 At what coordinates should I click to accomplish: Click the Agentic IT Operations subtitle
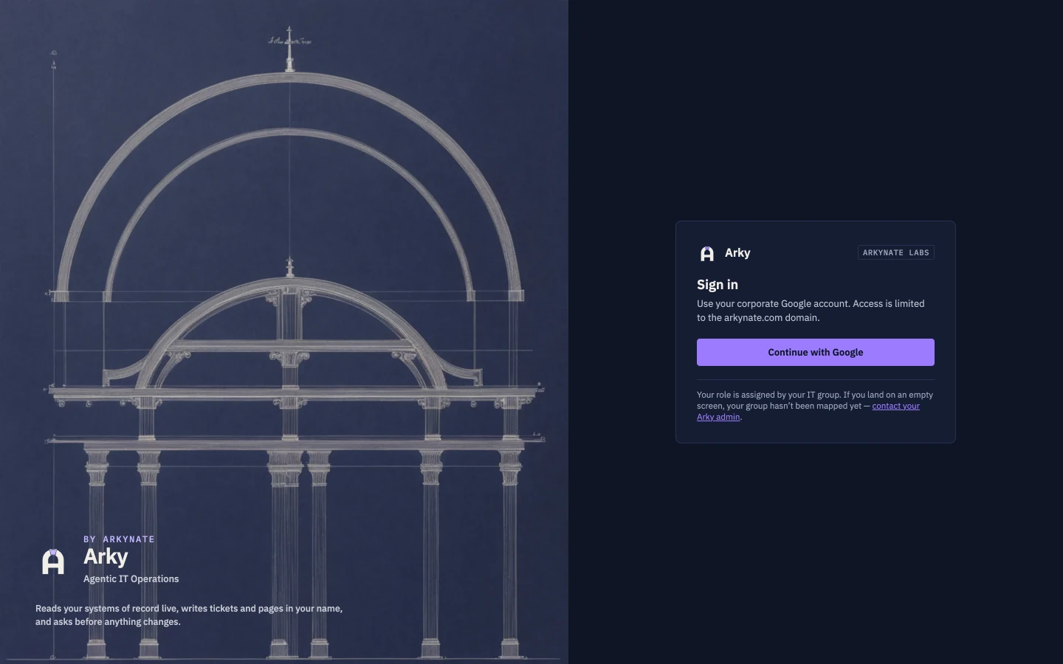coord(131,579)
